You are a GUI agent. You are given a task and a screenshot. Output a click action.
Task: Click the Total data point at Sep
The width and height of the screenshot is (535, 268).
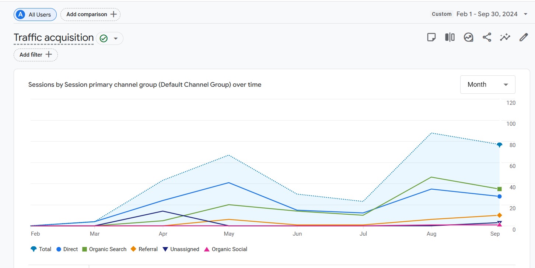point(499,145)
